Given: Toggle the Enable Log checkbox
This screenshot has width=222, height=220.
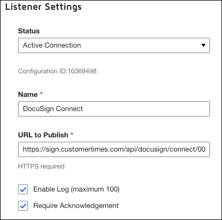Looking at the screenshot, I should pyautogui.click(x=23, y=189).
